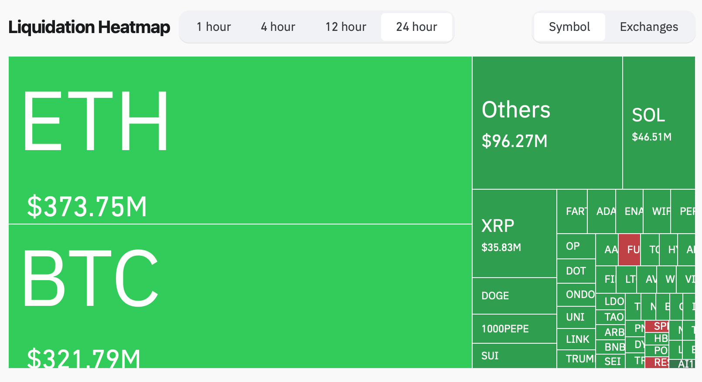Screen dimensions: 702x382
Task: Select the DOT tile
Action: click(576, 271)
